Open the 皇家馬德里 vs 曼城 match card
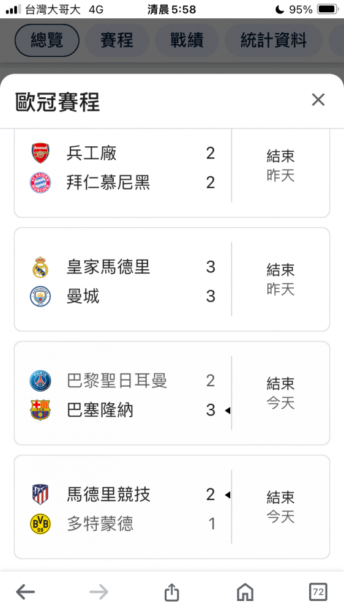Screen dimensions: 344x612 [x=172, y=280]
